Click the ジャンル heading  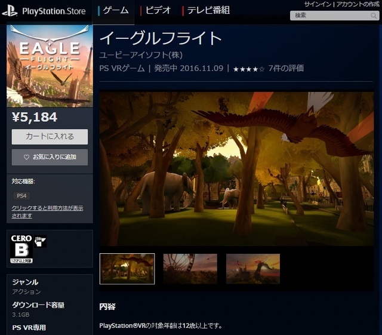[25, 282]
